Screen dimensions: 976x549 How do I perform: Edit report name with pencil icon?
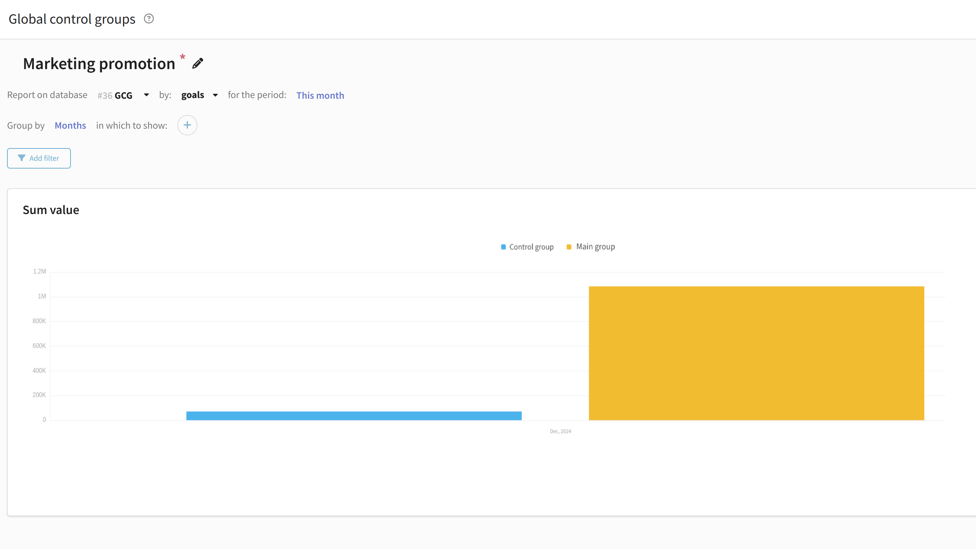pos(197,63)
